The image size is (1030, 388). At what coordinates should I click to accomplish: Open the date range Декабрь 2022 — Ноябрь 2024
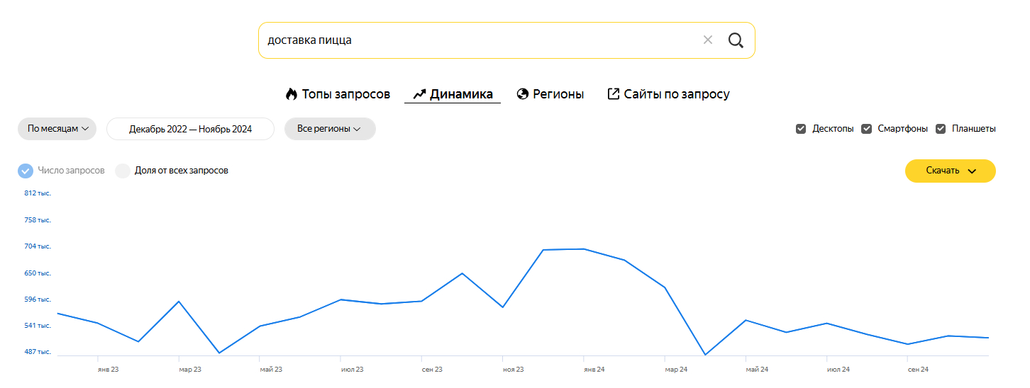(190, 129)
